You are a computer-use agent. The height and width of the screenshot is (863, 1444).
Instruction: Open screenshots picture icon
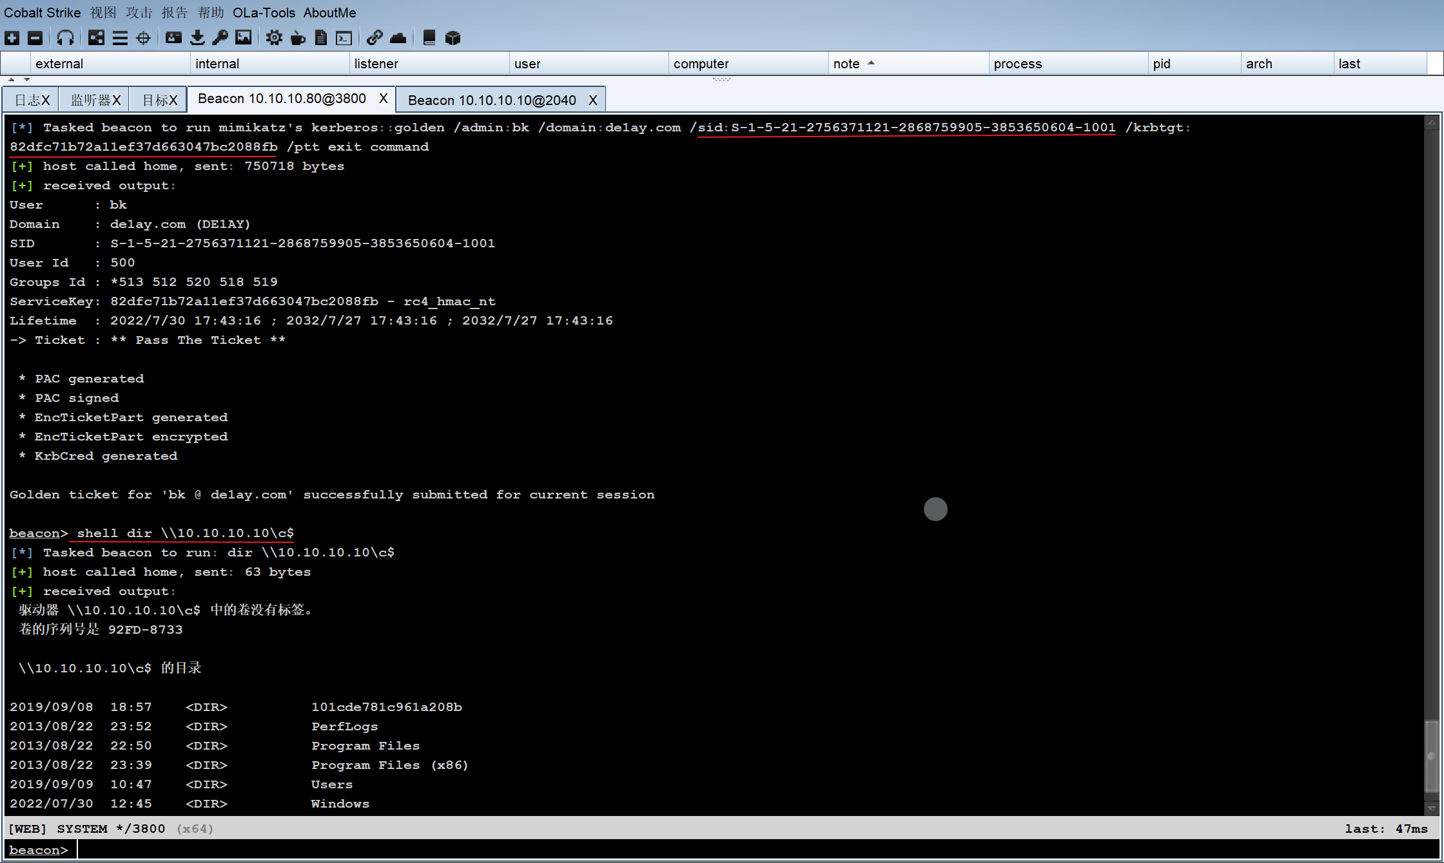pyautogui.click(x=243, y=38)
